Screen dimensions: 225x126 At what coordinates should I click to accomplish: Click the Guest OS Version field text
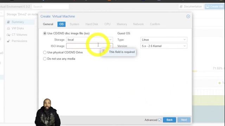coord(152,46)
